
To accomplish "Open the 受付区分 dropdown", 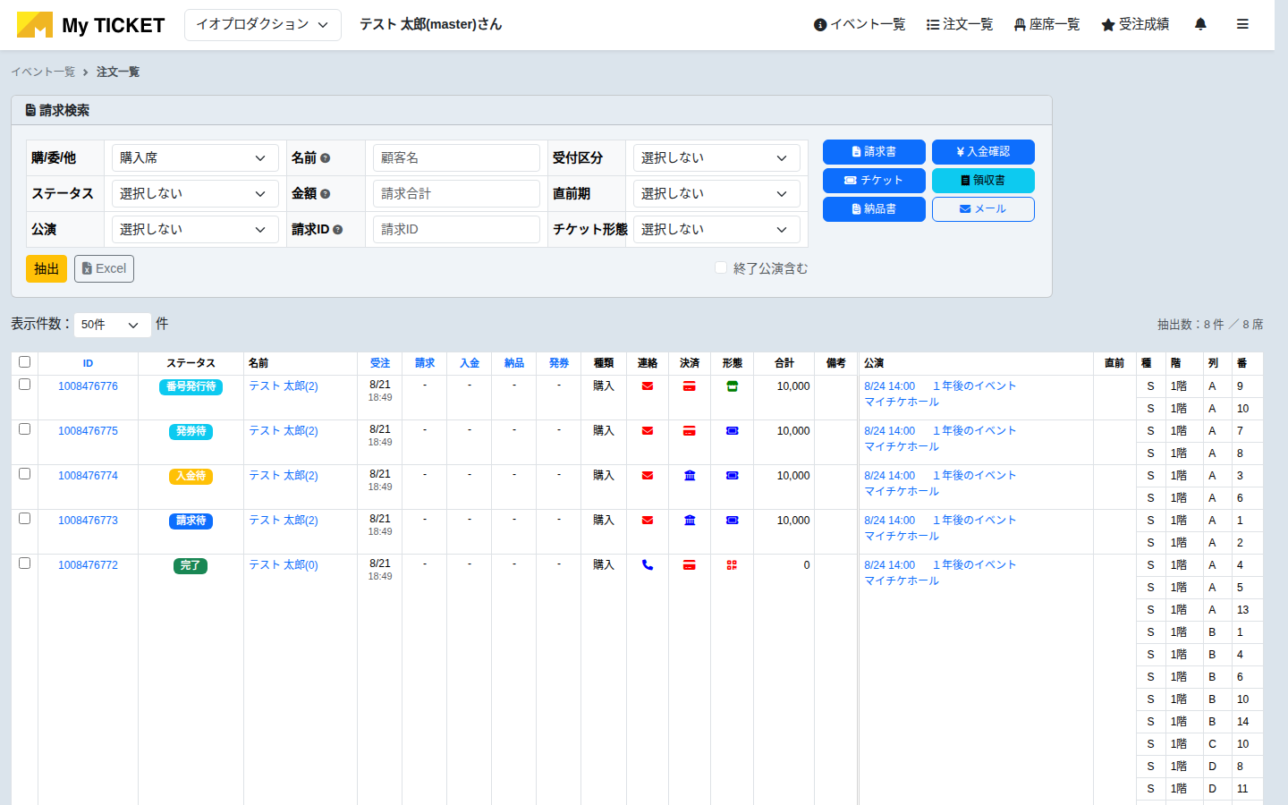I will coord(716,158).
